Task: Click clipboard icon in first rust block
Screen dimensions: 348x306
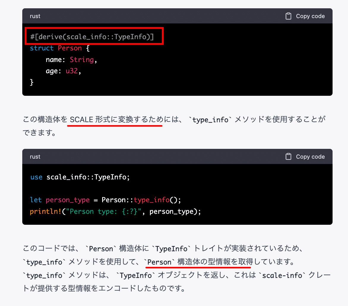Action: 288,16
